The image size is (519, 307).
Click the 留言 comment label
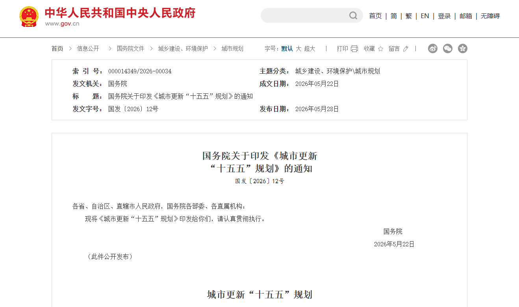pos(394,48)
